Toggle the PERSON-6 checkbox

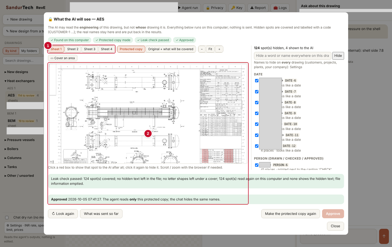(257, 165)
